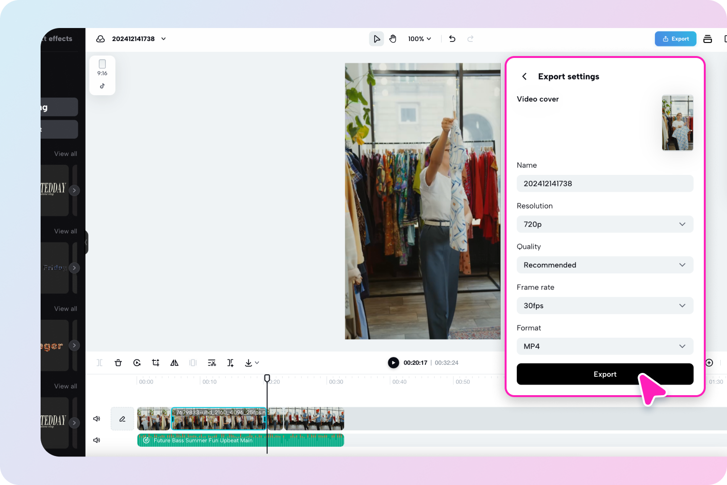Select the Crop tool in the timeline toolbar
727x485 pixels.
pyautogui.click(x=156, y=362)
